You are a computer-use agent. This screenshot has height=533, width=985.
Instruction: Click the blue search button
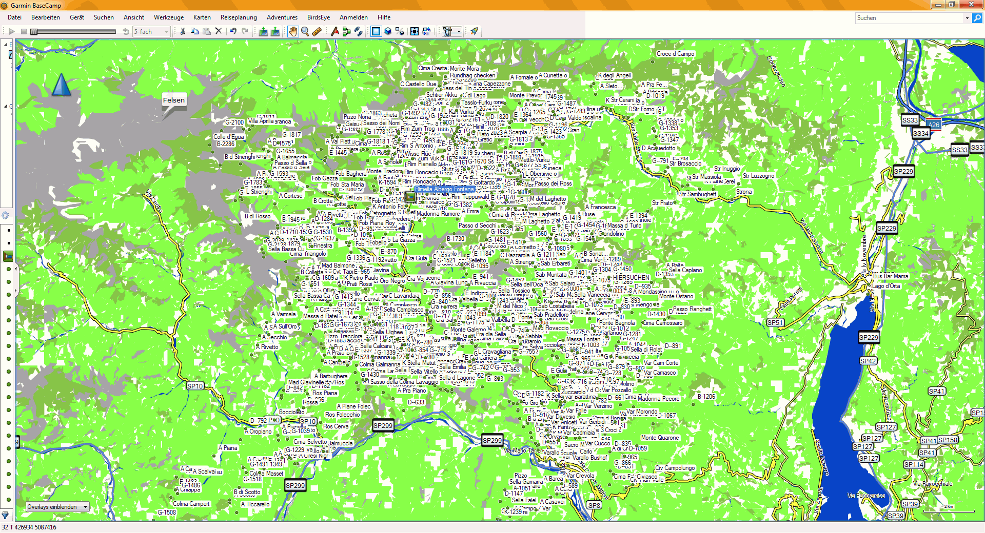(x=977, y=18)
